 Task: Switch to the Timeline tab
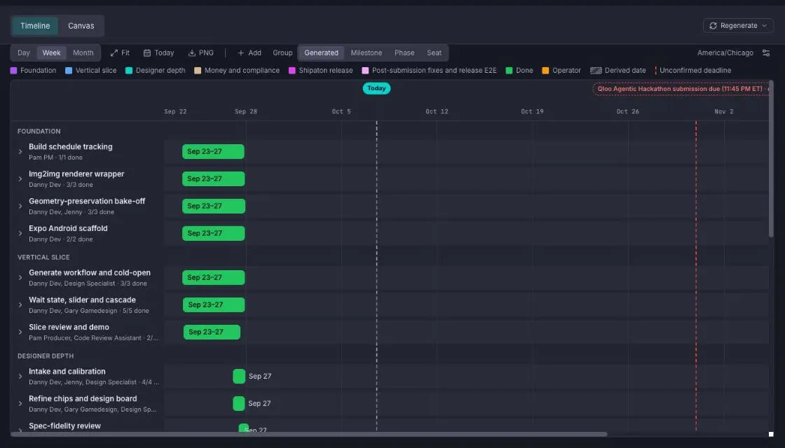click(35, 25)
